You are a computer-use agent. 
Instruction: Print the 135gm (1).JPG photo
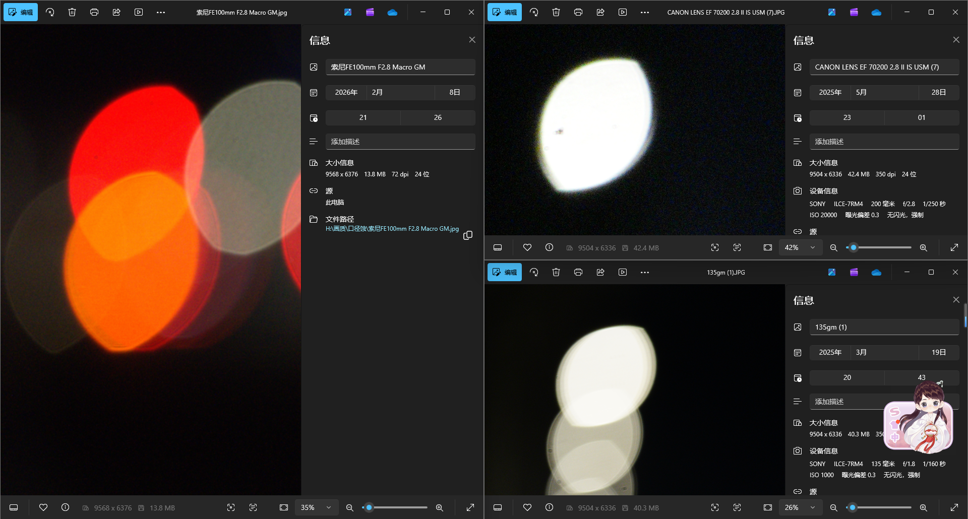pyautogui.click(x=578, y=273)
